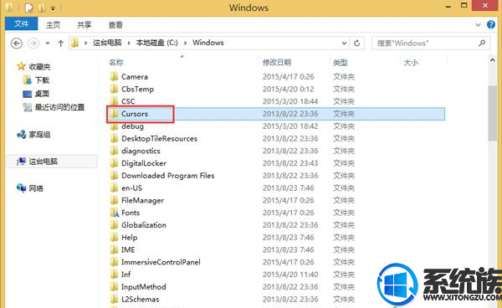The width and height of the screenshot is (502, 308).
Task: Click 文件夹 type cell in Camera row
Action: tap(344, 76)
